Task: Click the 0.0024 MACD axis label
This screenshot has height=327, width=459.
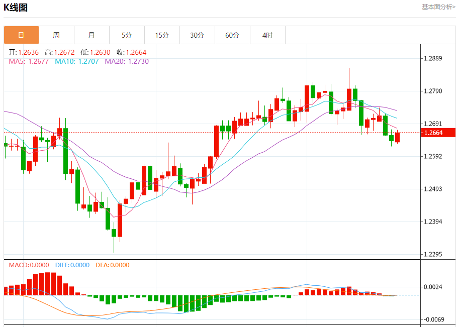Action: [x=433, y=287]
